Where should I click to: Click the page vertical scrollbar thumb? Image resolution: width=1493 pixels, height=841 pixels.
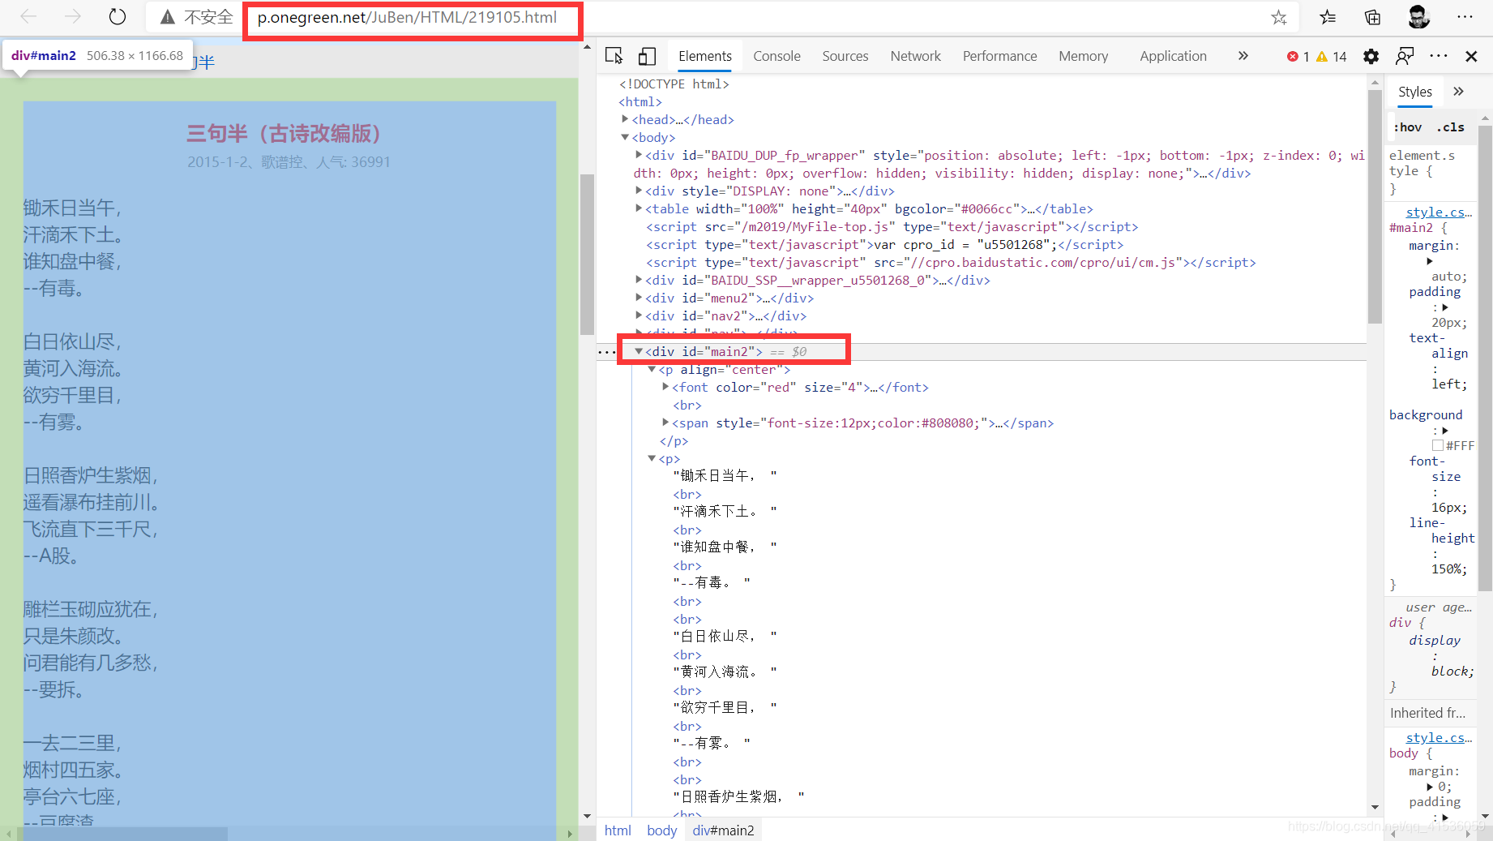[x=587, y=255]
